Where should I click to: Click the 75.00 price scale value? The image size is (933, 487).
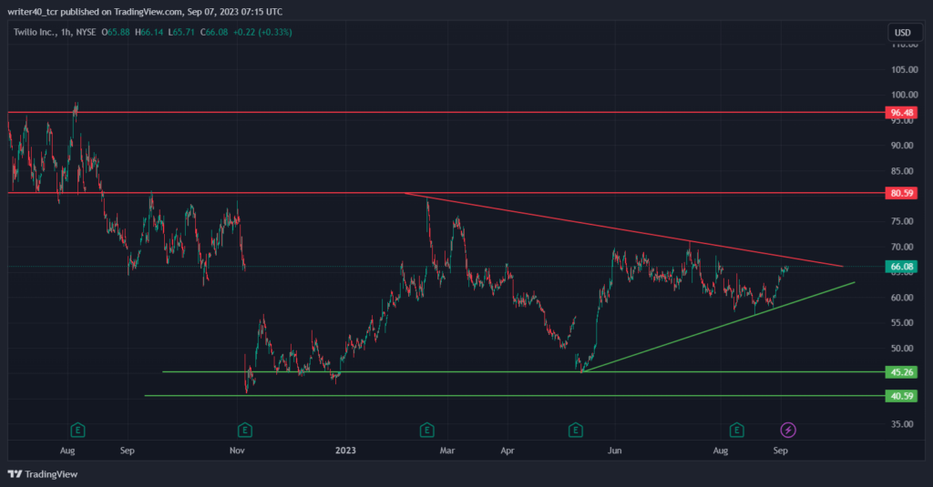(901, 221)
